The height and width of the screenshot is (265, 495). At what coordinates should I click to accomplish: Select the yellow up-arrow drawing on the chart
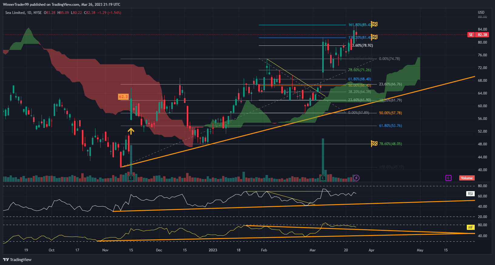point(131,131)
